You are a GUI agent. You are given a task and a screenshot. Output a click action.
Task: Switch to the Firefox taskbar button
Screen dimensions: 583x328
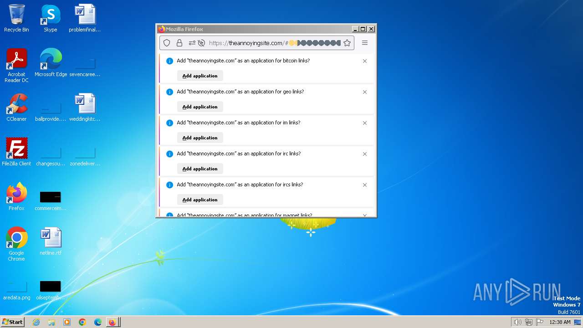tap(113, 322)
